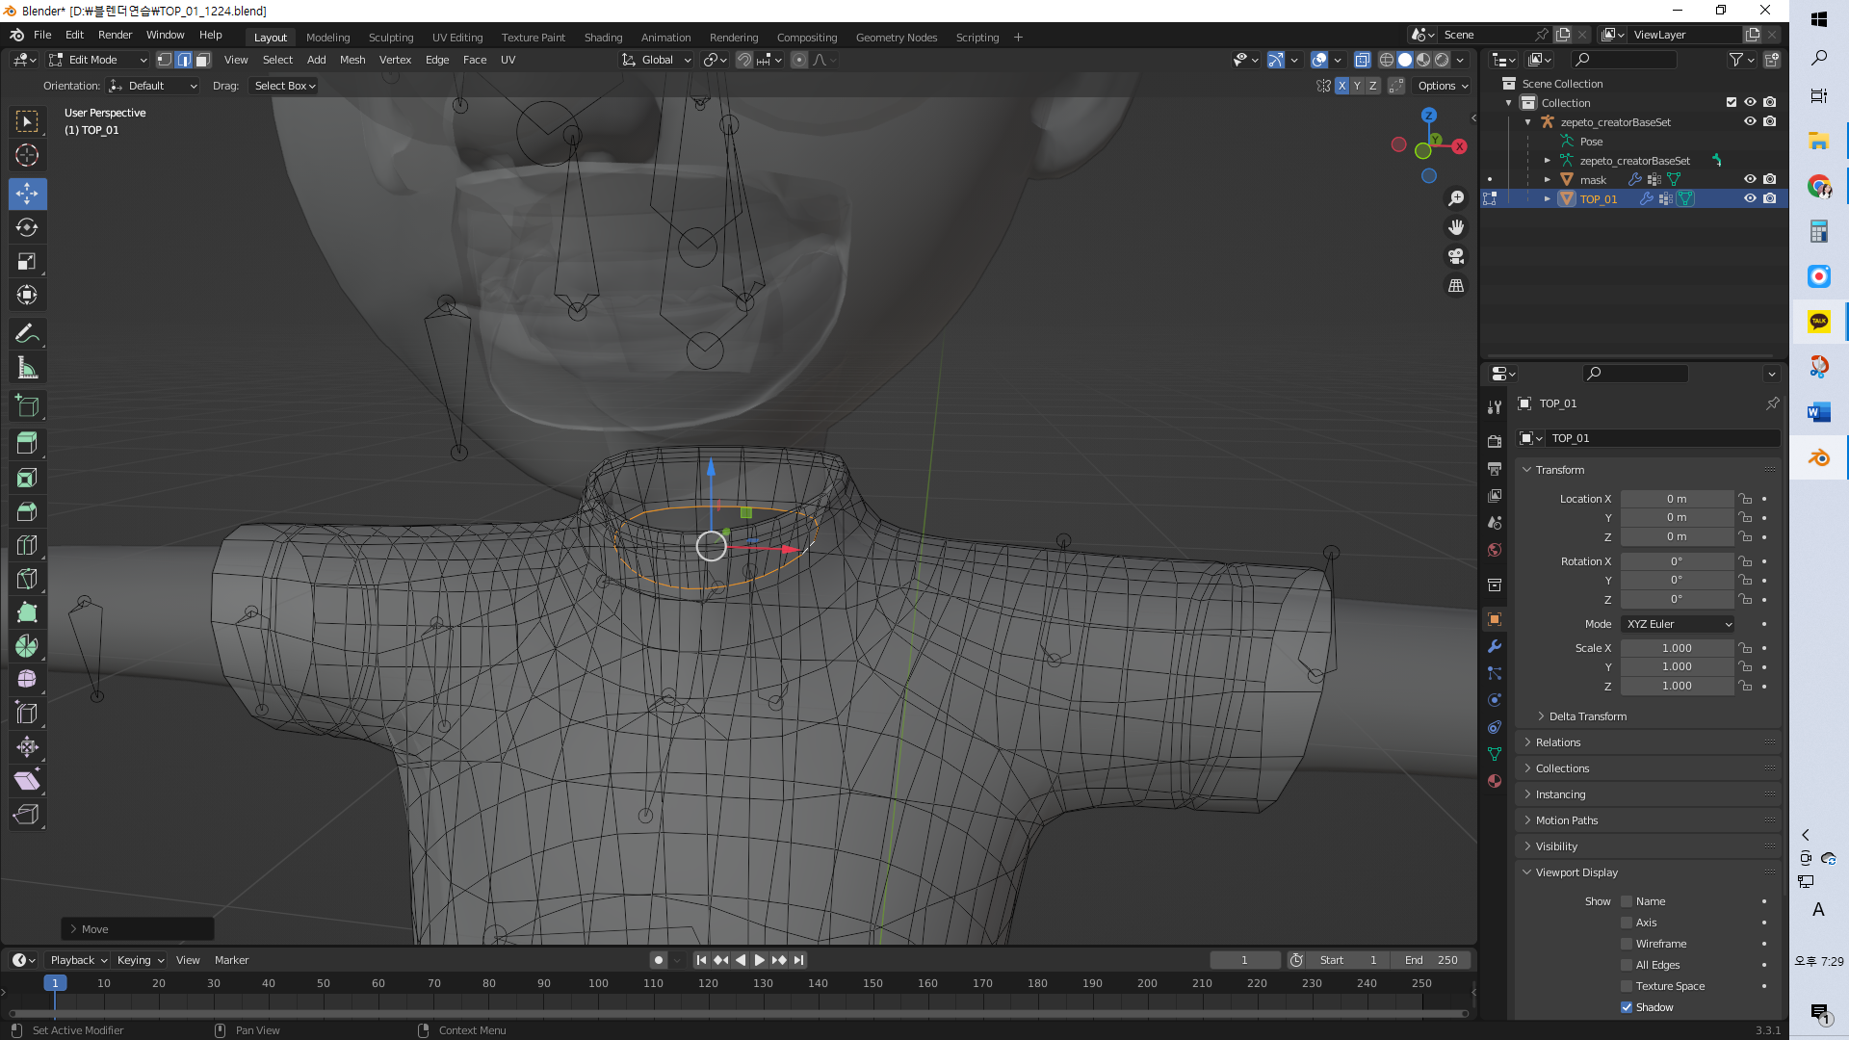The height and width of the screenshot is (1040, 1849).
Task: Open the Material properties tab
Action: [x=1495, y=781]
